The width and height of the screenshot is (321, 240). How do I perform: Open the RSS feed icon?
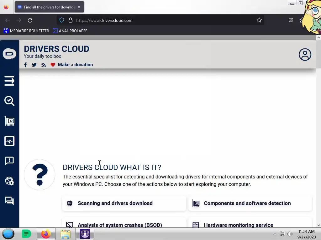pyautogui.click(x=43, y=65)
